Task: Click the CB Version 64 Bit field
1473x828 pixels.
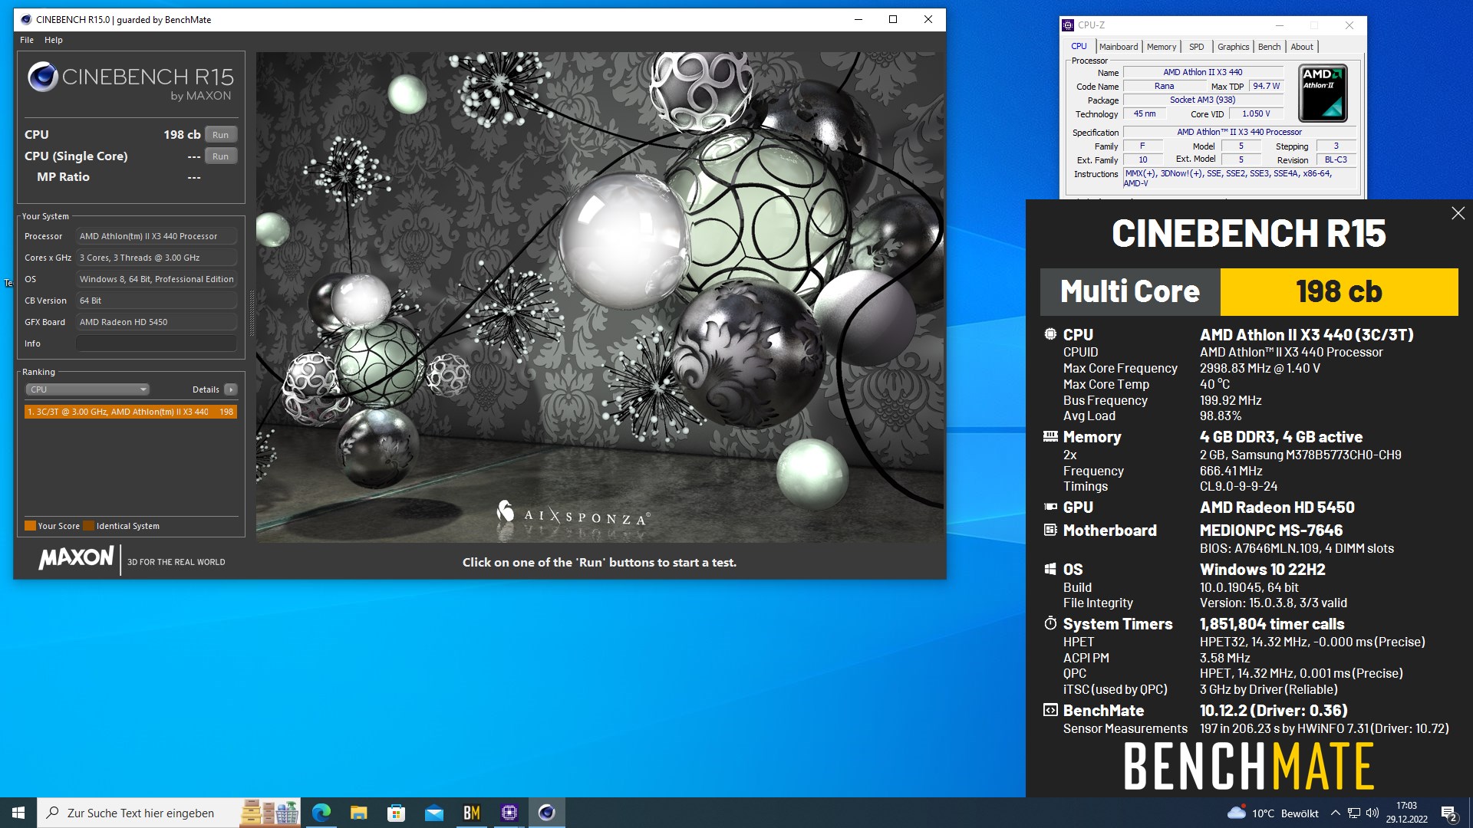Action: click(156, 301)
